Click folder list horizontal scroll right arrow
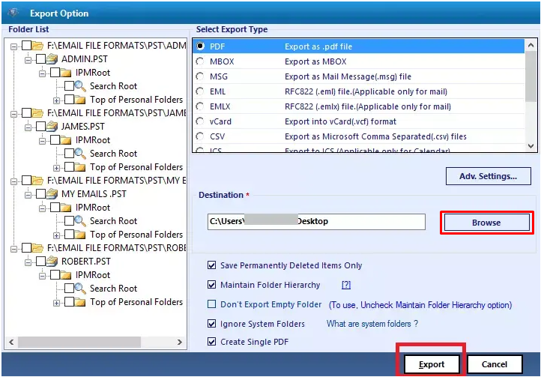Viewport: 541px width, 377px height. 179,342
